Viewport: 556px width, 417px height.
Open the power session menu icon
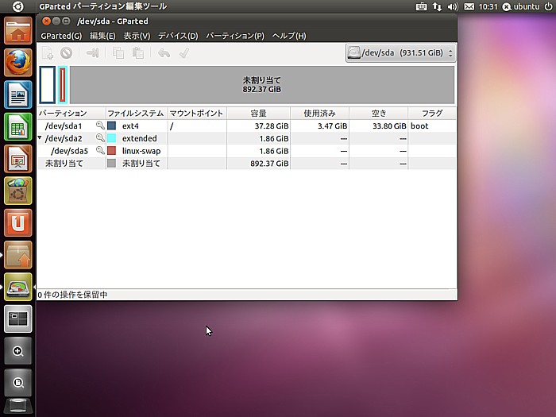tap(548, 6)
